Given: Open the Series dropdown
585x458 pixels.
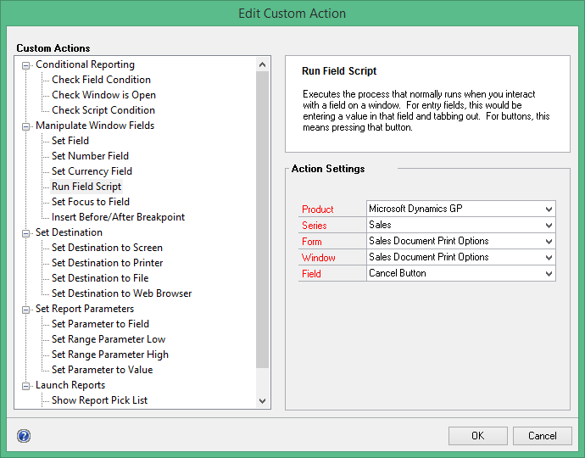Looking at the screenshot, I should point(549,225).
